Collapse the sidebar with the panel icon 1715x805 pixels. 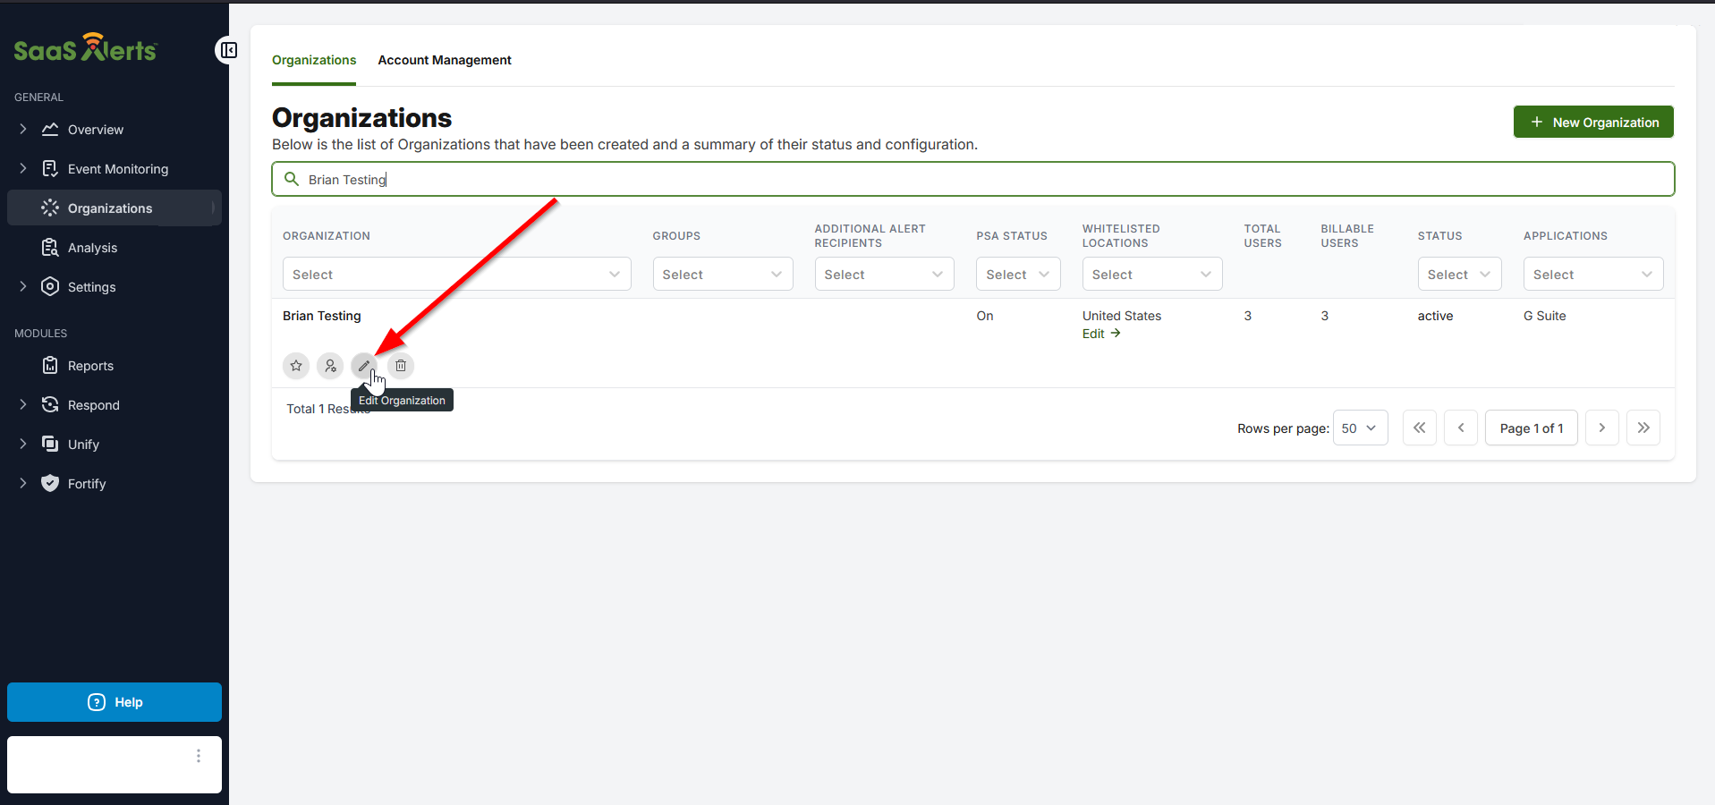pyautogui.click(x=229, y=50)
